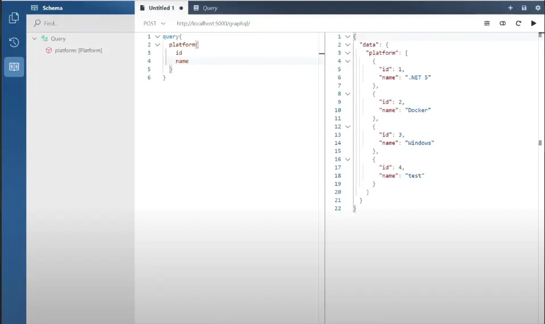The height and width of the screenshot is (324, 545).
Task: Select the Query schema tree row
Action: click(x=81, y=39)
